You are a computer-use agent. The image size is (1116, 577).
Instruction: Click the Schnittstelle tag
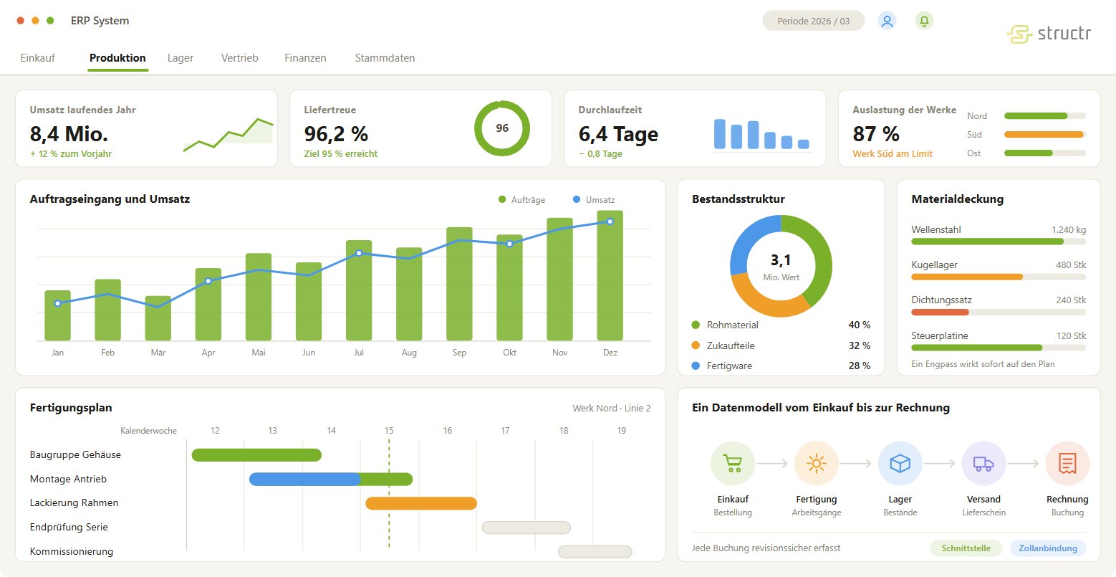pos(966,548)
